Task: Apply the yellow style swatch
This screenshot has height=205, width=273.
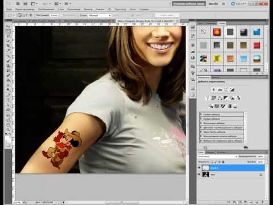Action: tap(217, 59)
